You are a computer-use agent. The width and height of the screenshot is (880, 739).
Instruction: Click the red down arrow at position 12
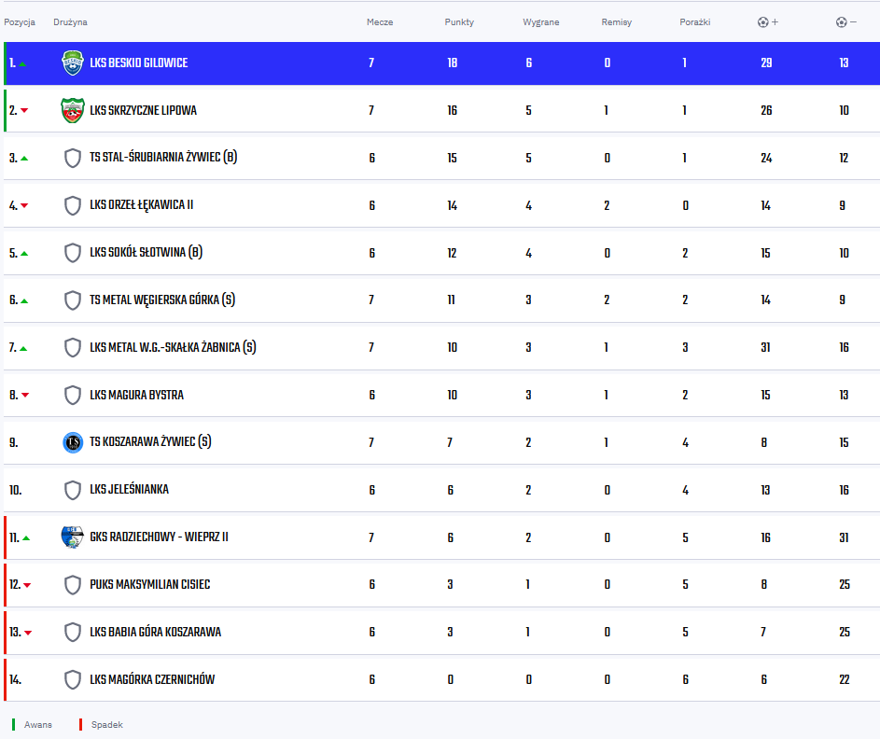pyautogui.click(x=27, y=585)
